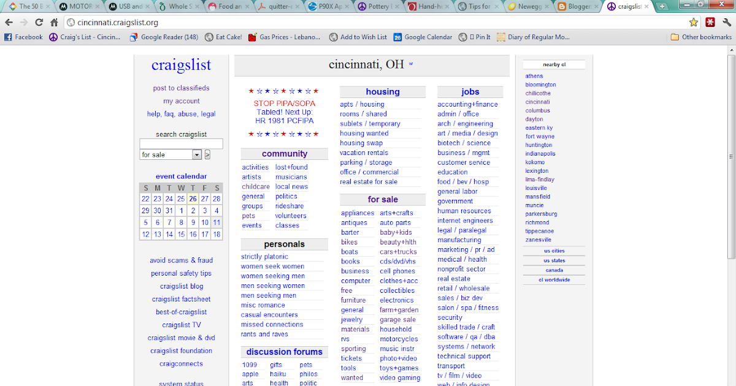Reload the page with refresh icon

pos(39,22)
